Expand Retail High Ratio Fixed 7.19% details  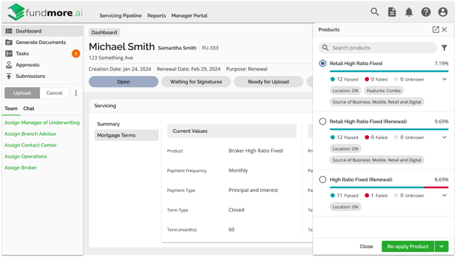tap(444, 79)
